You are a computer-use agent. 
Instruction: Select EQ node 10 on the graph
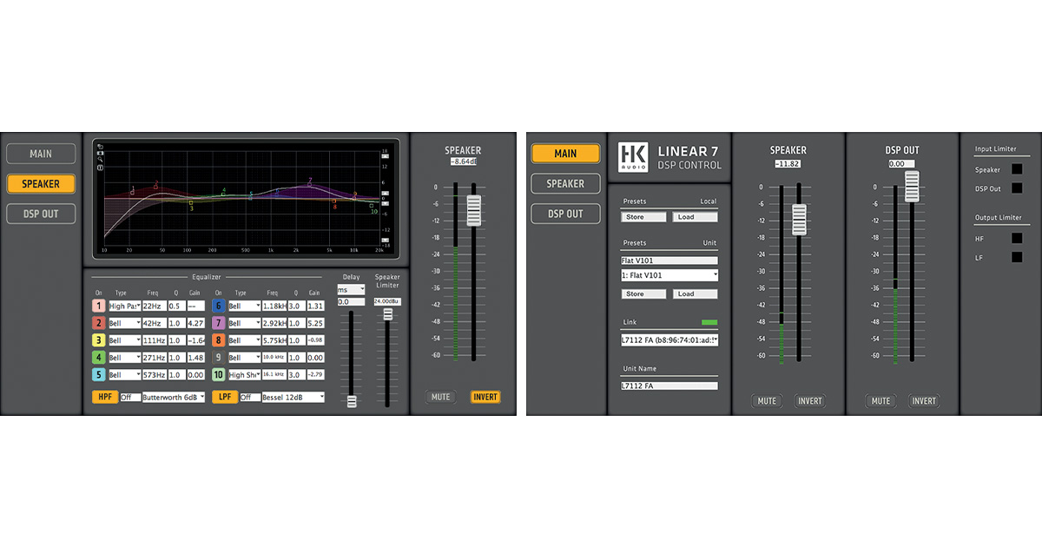pyautogui.click(x=372, y=206)
